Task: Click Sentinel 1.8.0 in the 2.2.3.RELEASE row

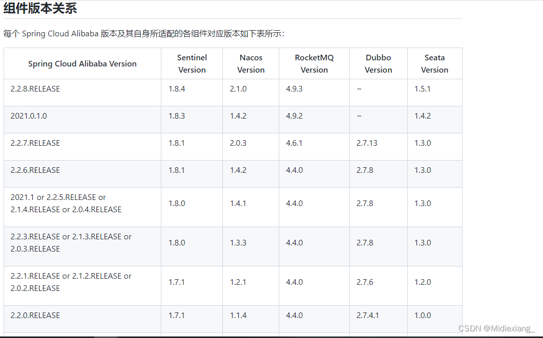Action: [x=177, y=242]
